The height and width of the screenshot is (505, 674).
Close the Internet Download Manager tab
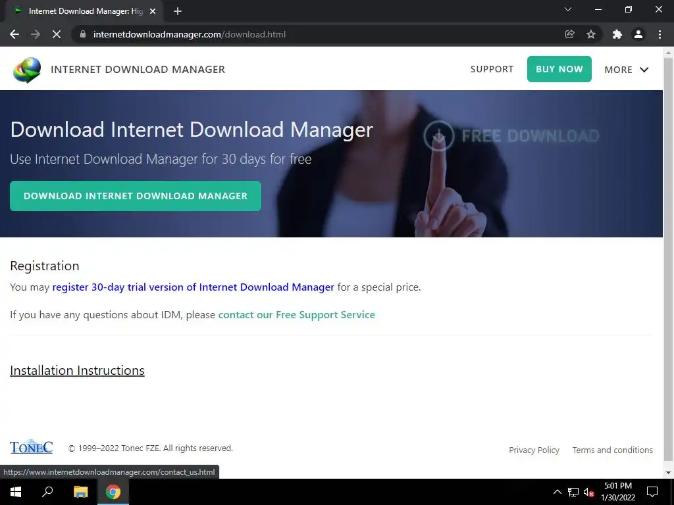coord(153,12)
